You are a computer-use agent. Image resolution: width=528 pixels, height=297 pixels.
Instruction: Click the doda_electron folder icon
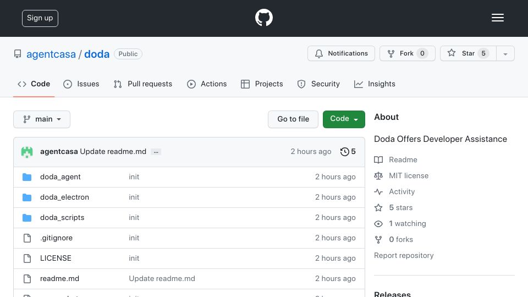click(27, 197)
